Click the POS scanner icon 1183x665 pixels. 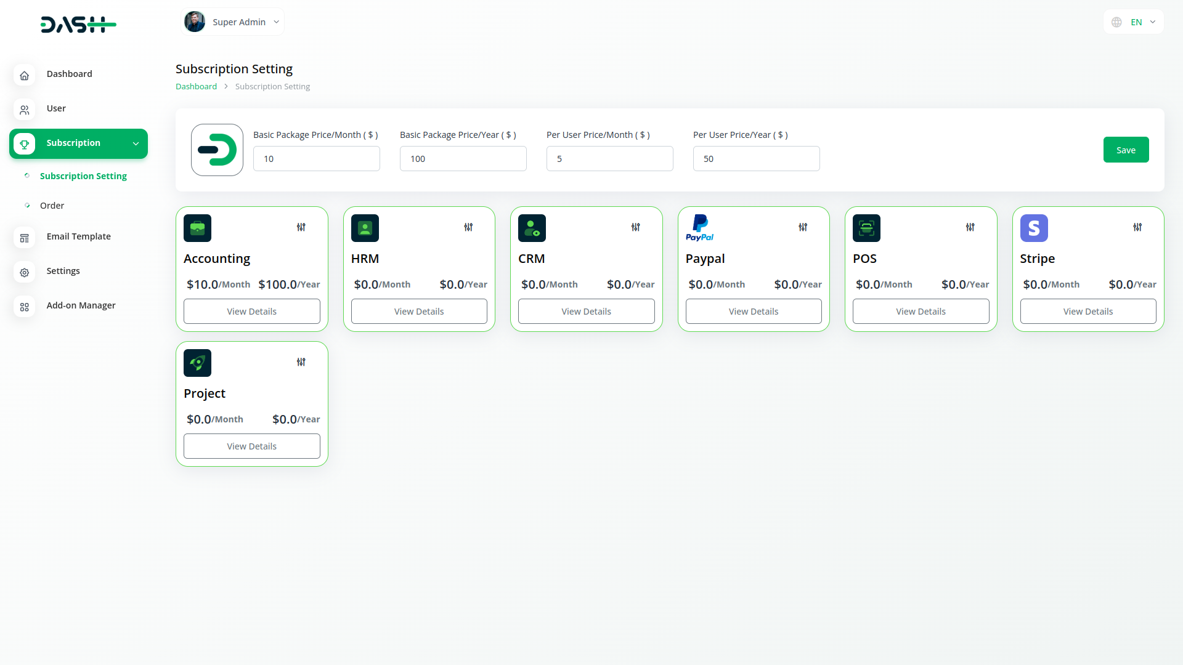coord(866,228)
